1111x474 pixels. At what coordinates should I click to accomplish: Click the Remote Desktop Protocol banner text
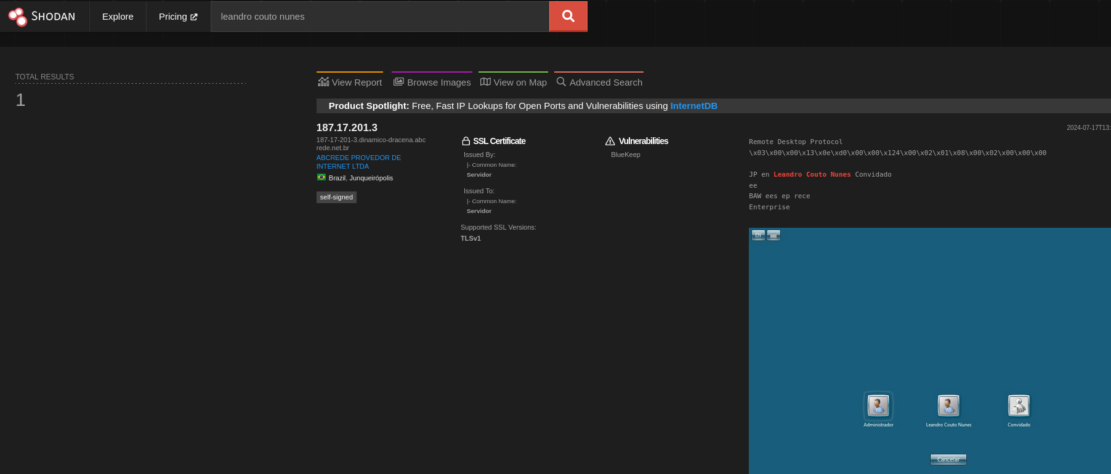coord(796,142)
